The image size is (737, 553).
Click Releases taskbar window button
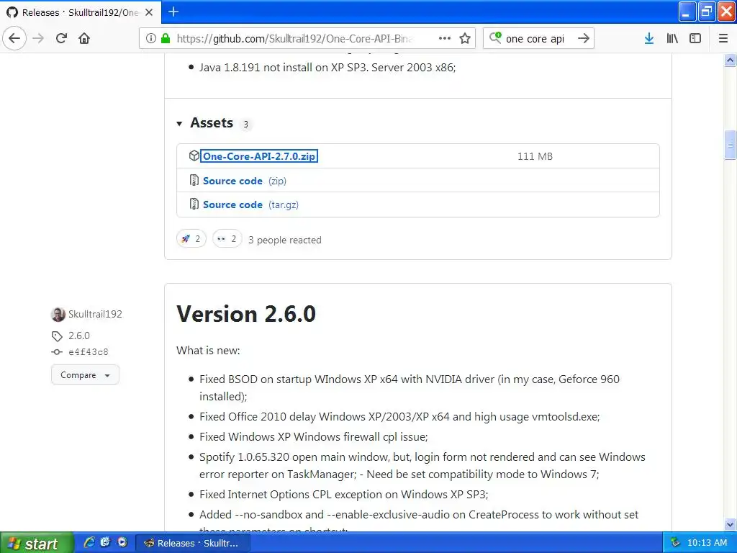tap(192, 543)
